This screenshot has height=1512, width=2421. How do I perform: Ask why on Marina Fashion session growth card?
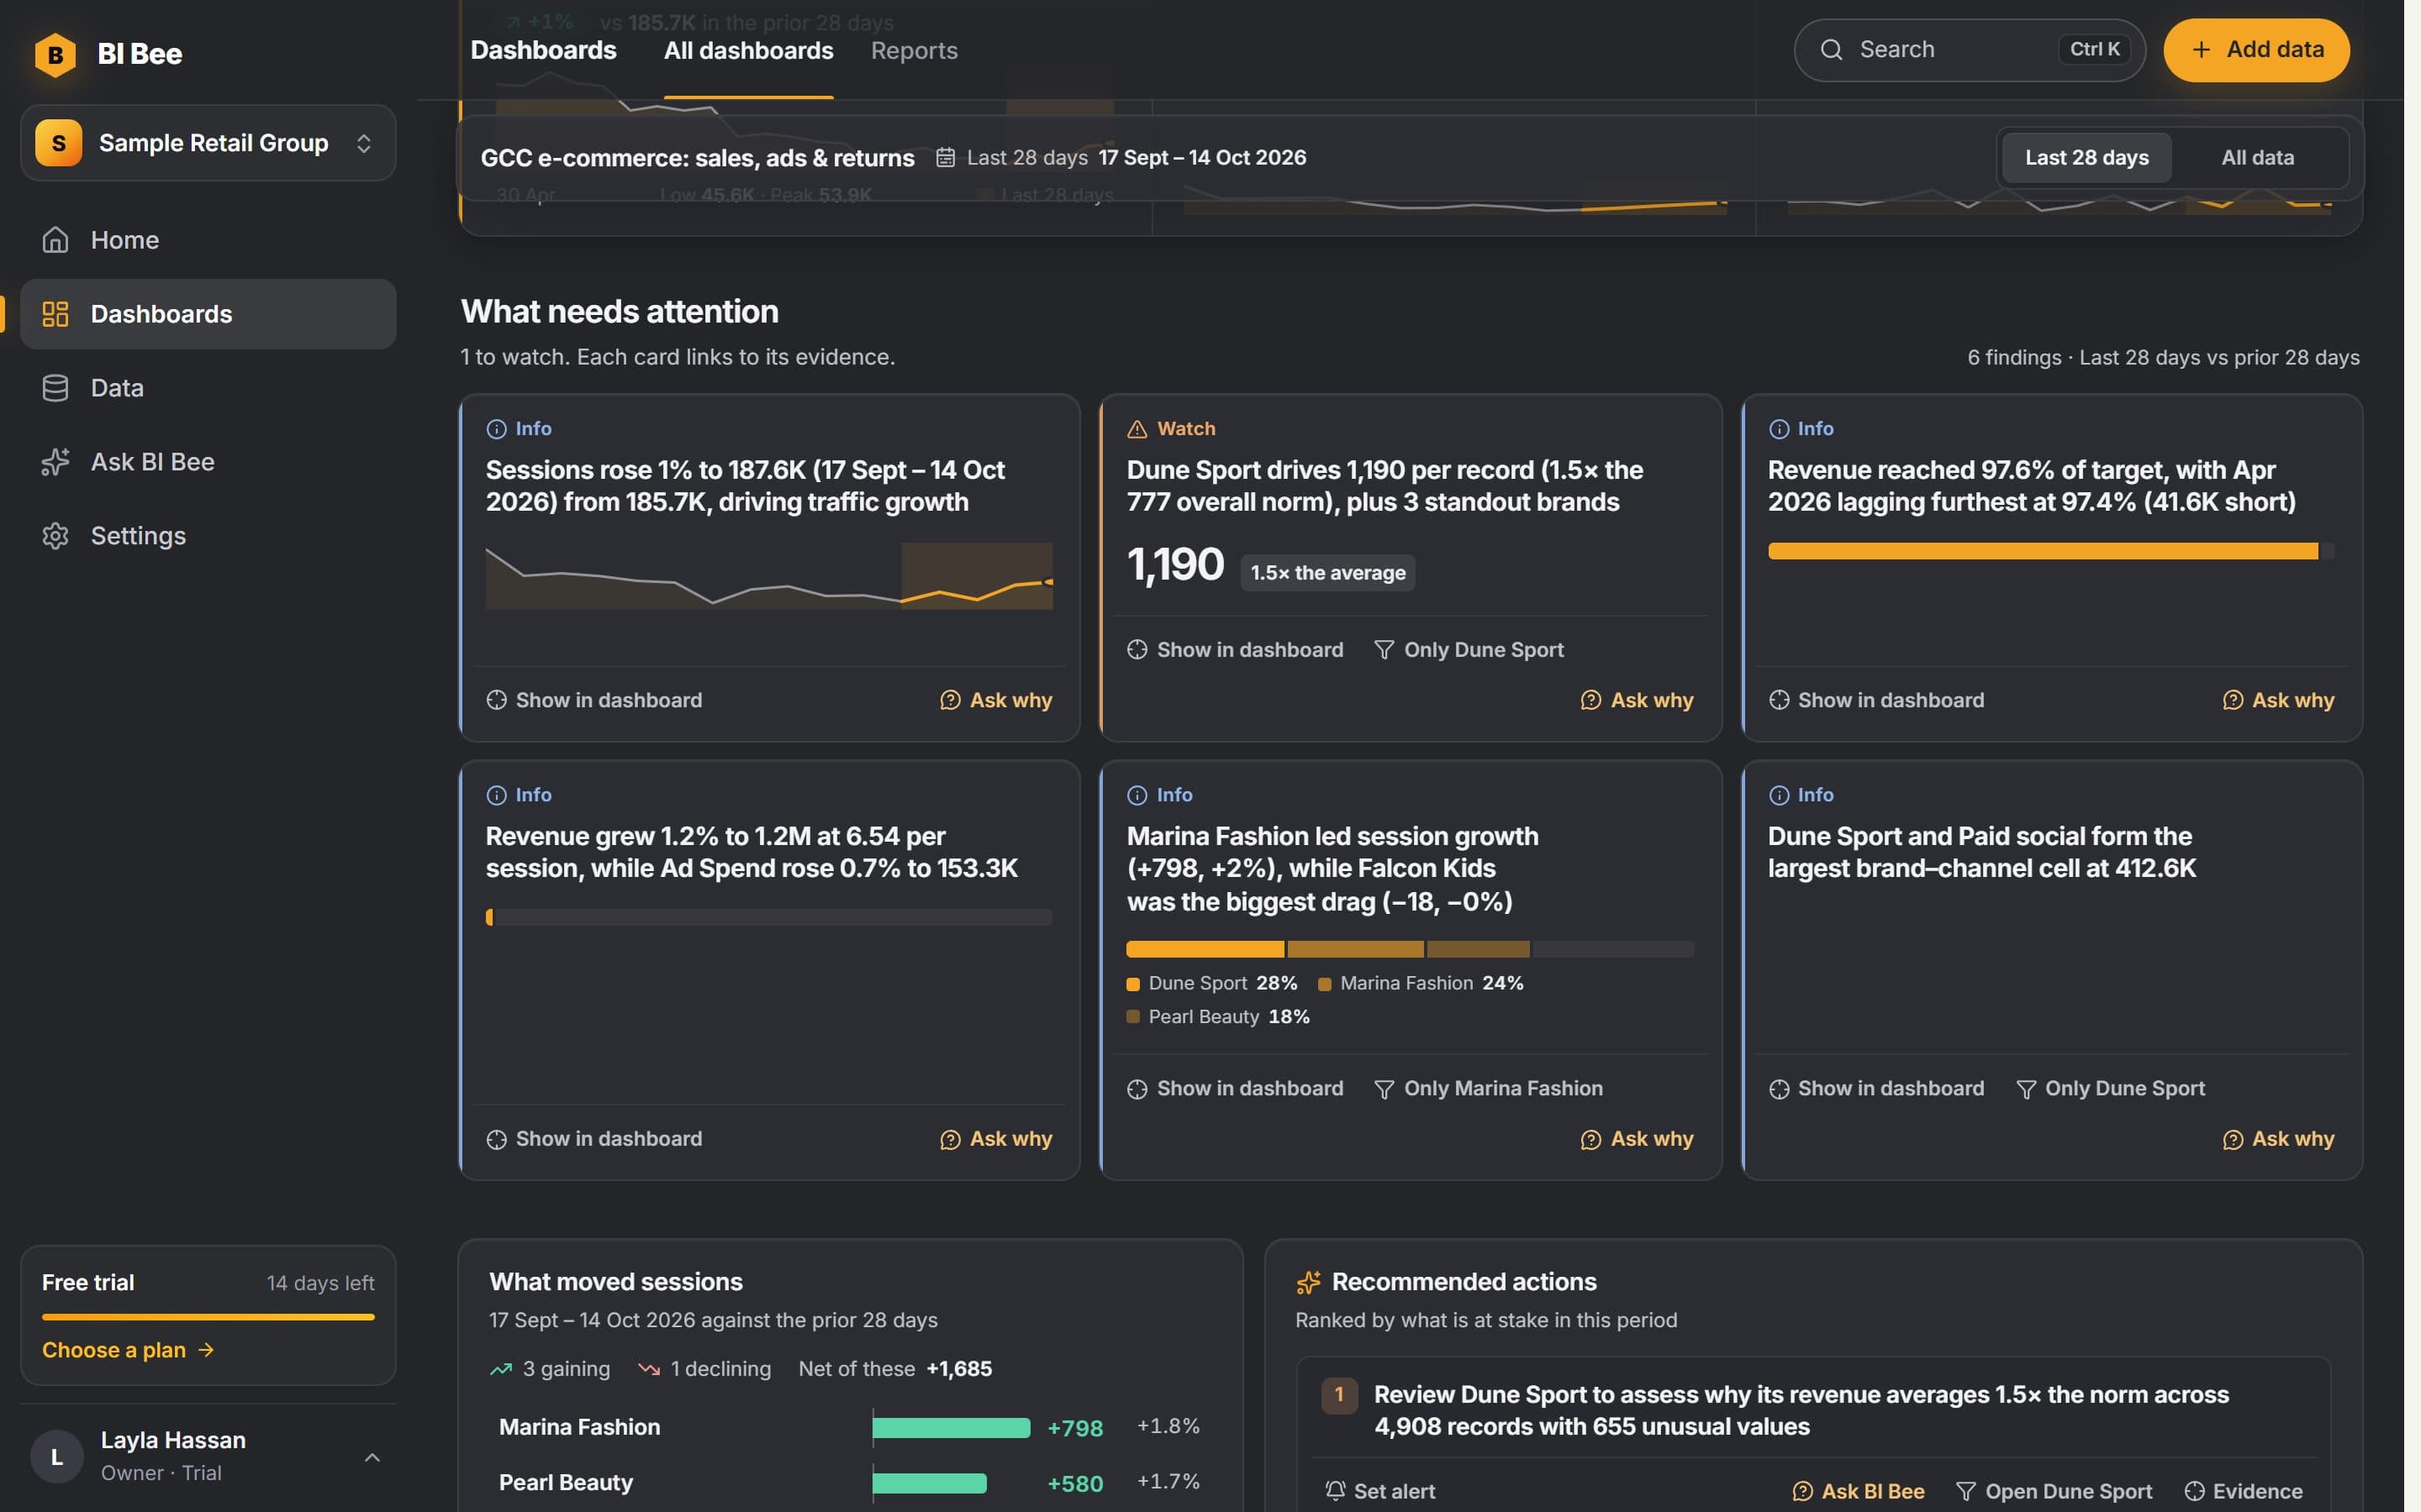1637,1139
